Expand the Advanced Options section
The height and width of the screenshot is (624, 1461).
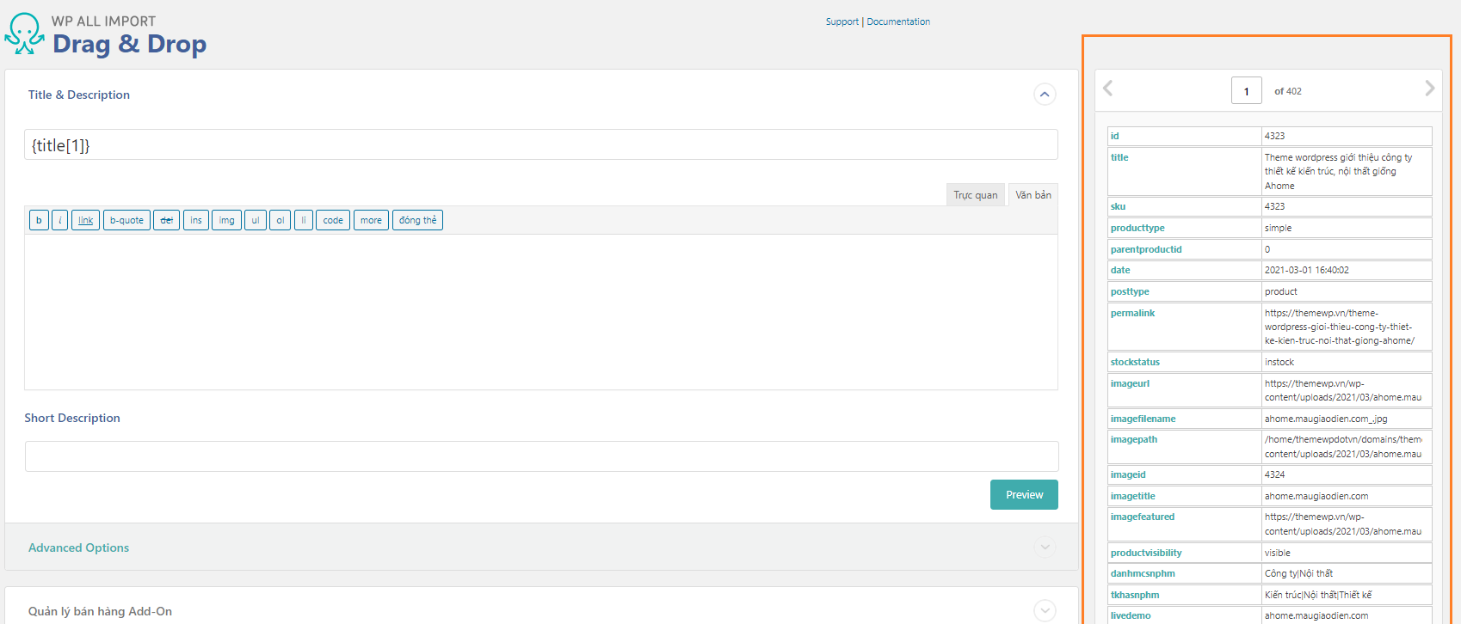(x=1045, y=548)
